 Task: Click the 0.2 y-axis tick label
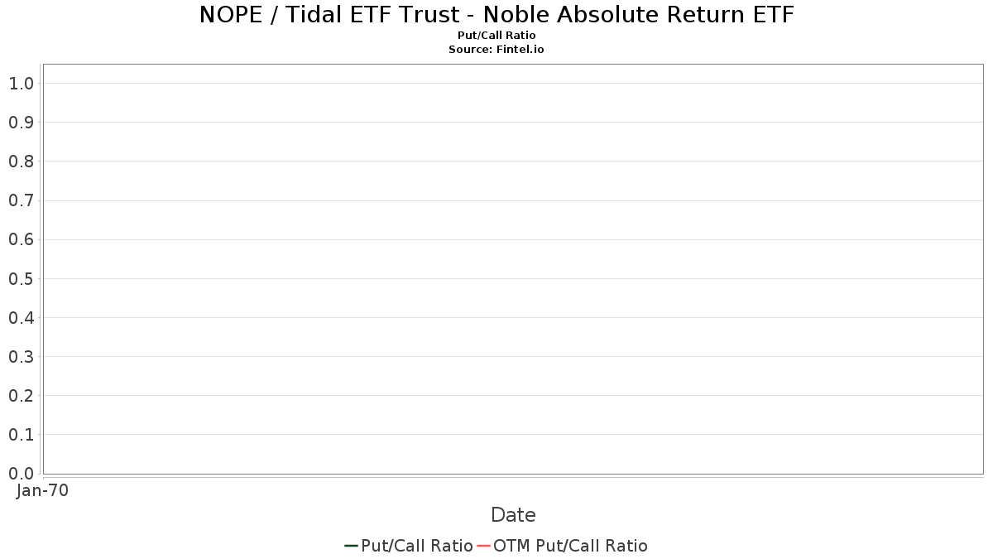click(x=21, y=395)
